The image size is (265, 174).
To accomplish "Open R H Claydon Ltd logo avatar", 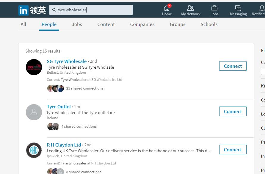I will point(34,150).
